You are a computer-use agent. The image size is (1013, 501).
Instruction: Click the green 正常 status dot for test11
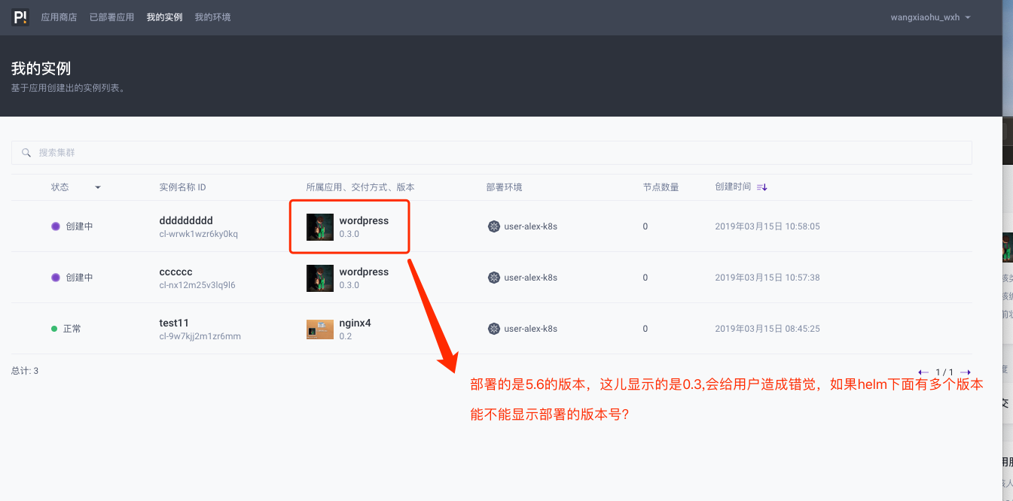point(55,328)
